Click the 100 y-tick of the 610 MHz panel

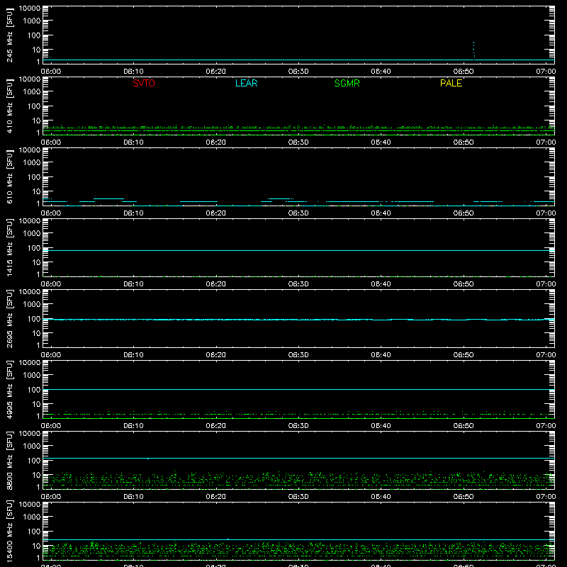pyautogui.click(x=34, y=177)
